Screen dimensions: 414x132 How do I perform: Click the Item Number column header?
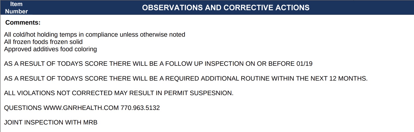point(16,8)
